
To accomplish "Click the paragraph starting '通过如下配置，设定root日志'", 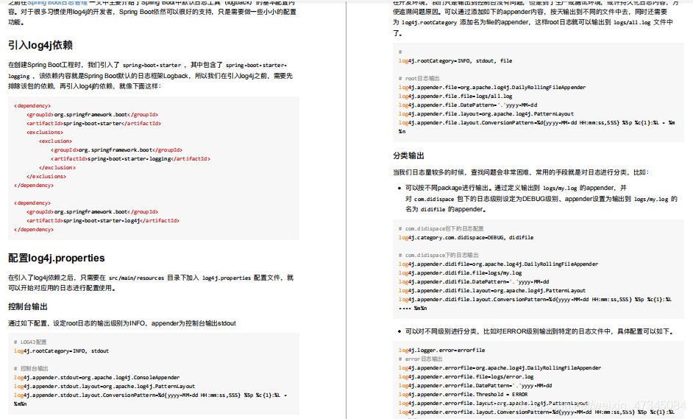I will click(x=122, y=323).
